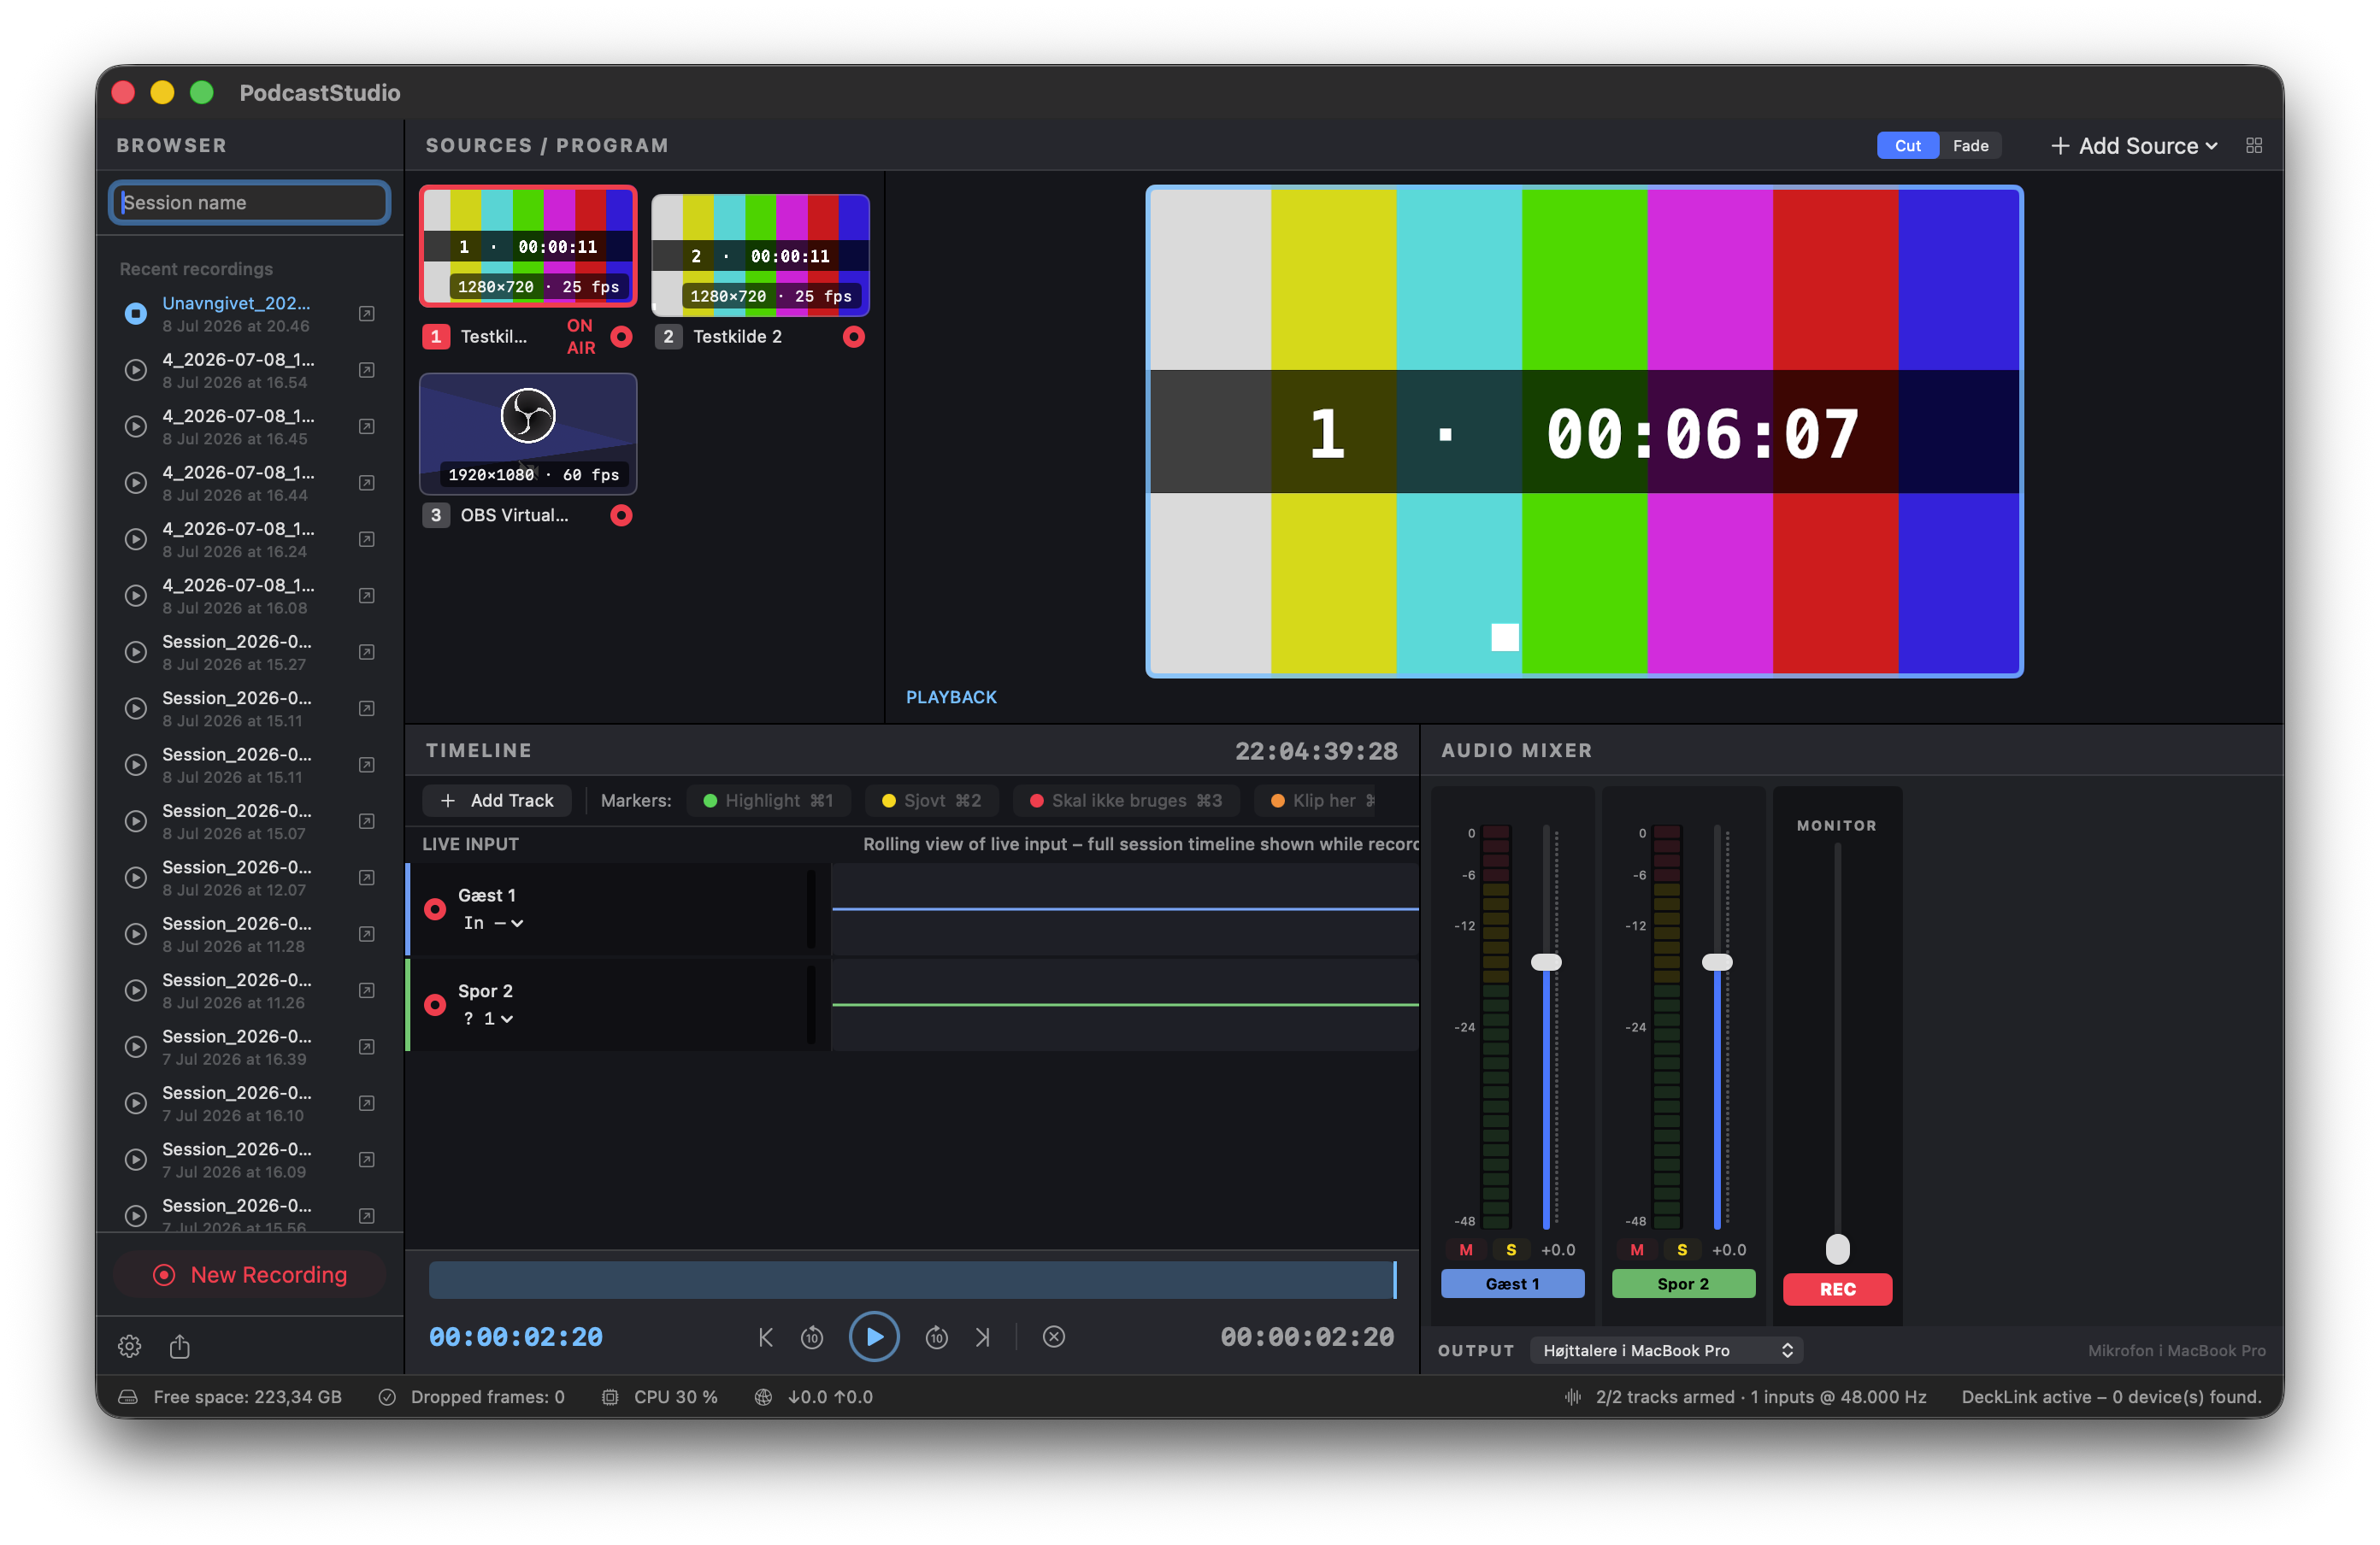The width and height of the screenshot is (2380, 1545).
Task: Click the Monitor level slider handle
Action: (x=1837, y=1249)
